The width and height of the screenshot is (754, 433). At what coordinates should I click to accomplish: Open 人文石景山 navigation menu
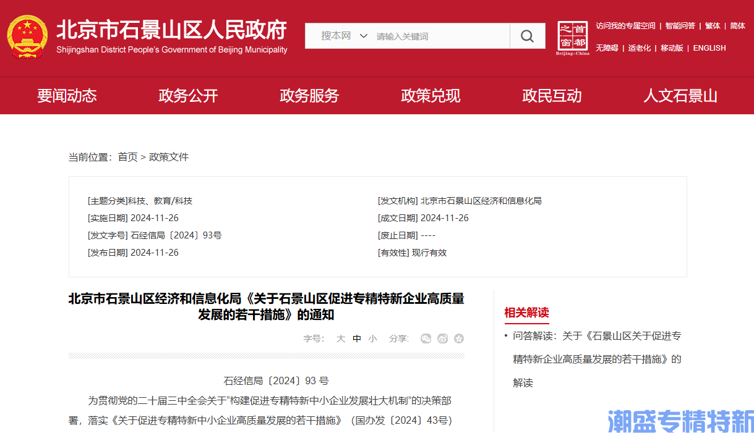coord(680,96)
